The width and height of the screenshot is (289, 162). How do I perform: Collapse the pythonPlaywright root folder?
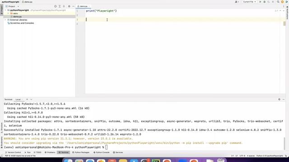tap(5, 10)
